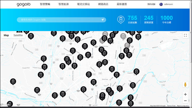This screenshot has height=108, width=192.
Task: Click the Street View pegman icon
Action: click(x=185, y=84)
